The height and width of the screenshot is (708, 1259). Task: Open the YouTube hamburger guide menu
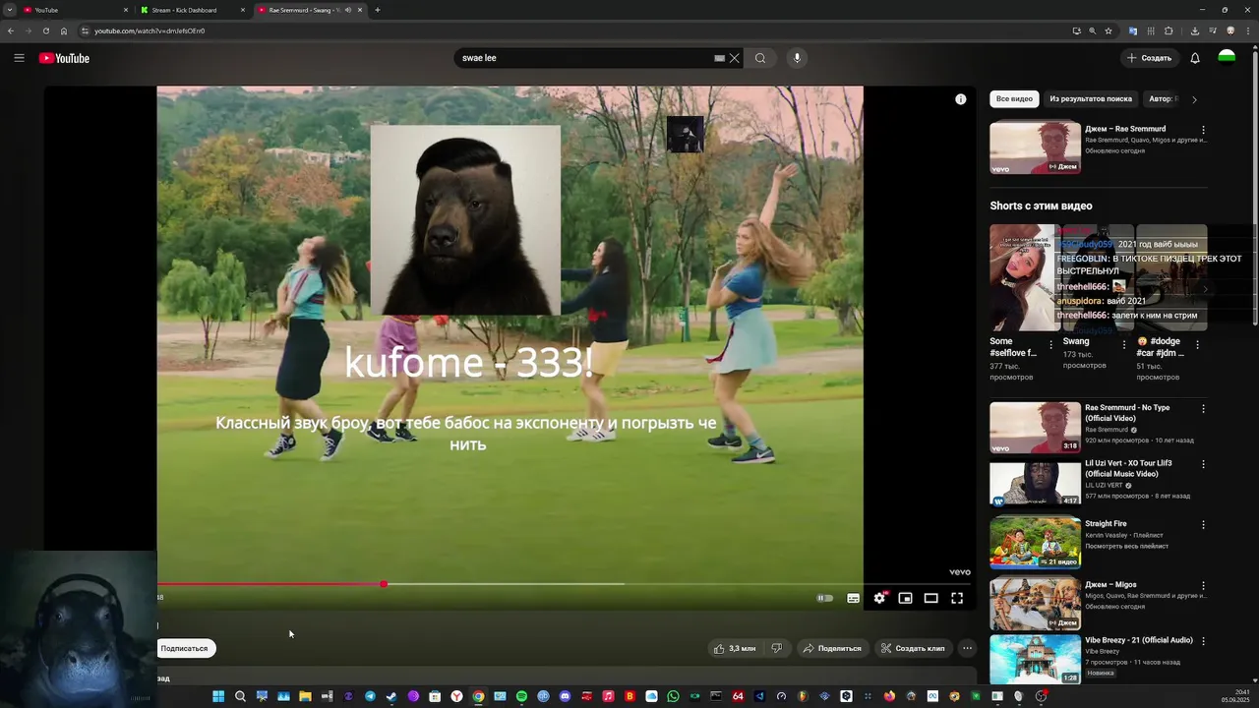point(19,58)
